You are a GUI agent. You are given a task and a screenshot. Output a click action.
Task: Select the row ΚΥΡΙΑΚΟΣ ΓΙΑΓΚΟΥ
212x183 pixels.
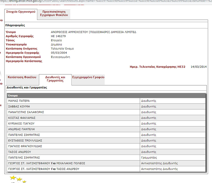[106, 124]
